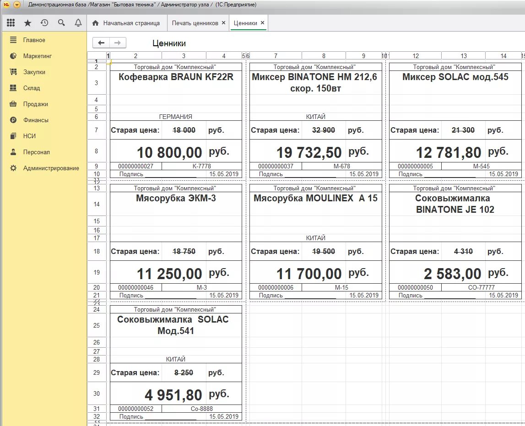Viewport: 525px width, 426px height.
Task: Click the Склад warehouse icon
Action: [x=13, y=88]
